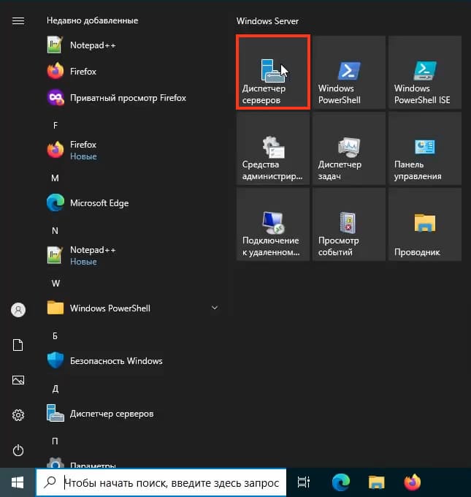The width and height of the screenshot is (471, 497).
Task: Open Firefox from the taskbar
Action: (x=413, y=482)
